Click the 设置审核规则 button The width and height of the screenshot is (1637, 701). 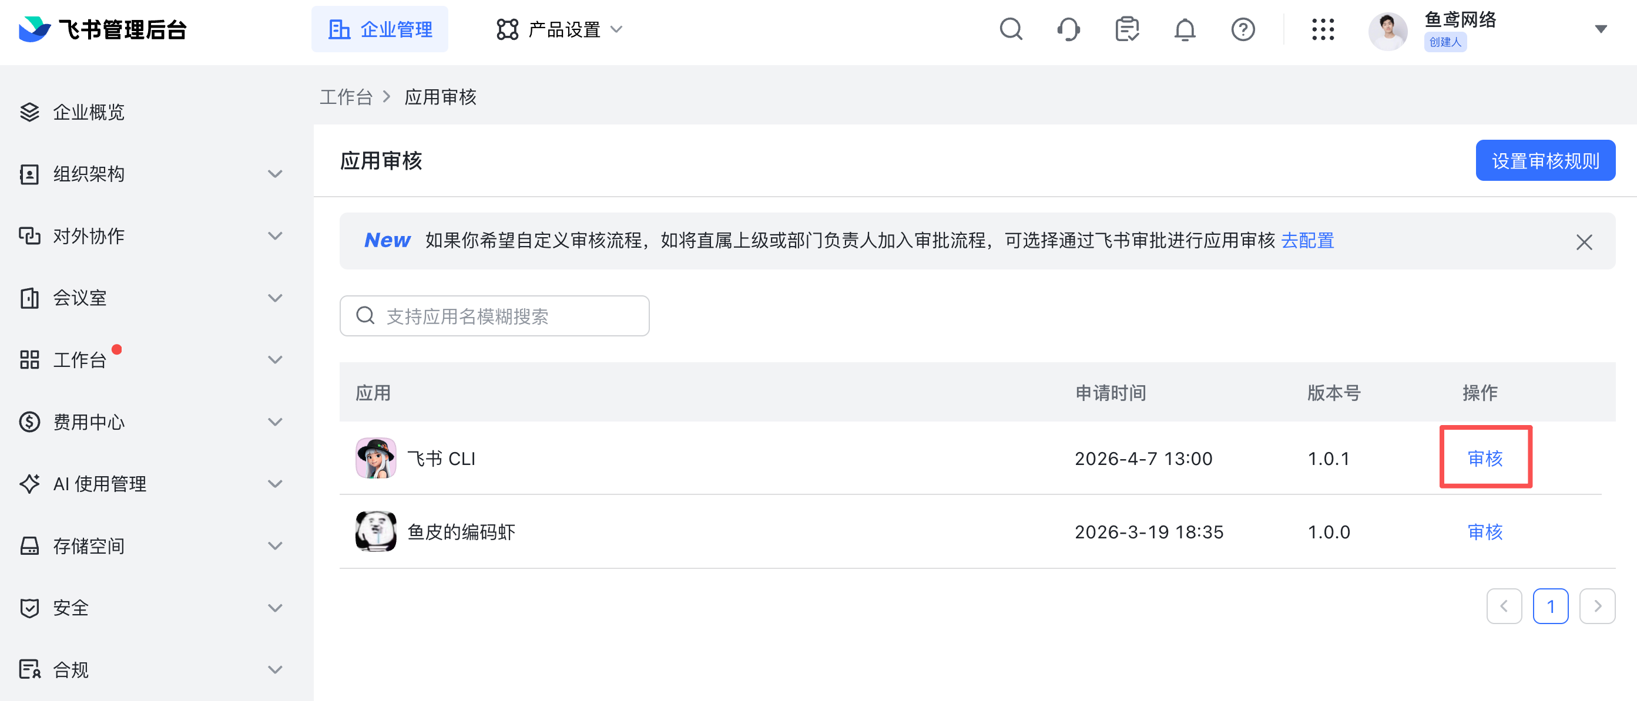1545,161
